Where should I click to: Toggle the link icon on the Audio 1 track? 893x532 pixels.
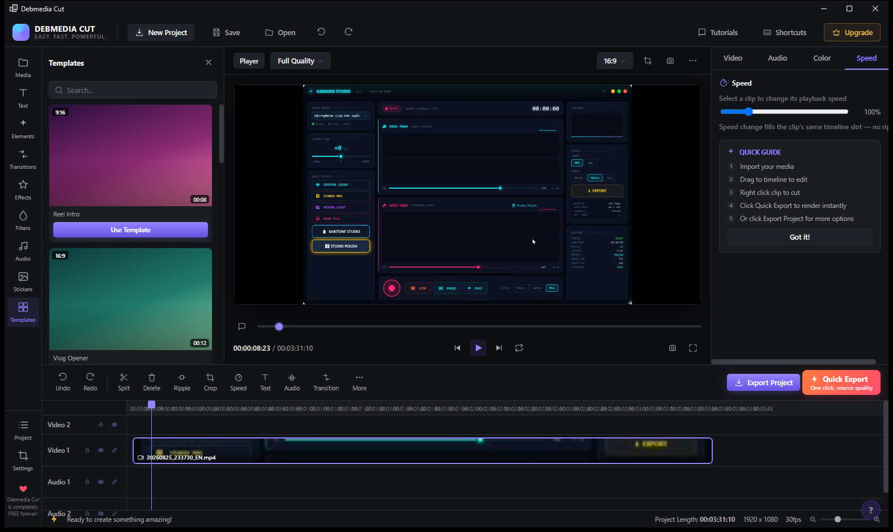[114, 482]
